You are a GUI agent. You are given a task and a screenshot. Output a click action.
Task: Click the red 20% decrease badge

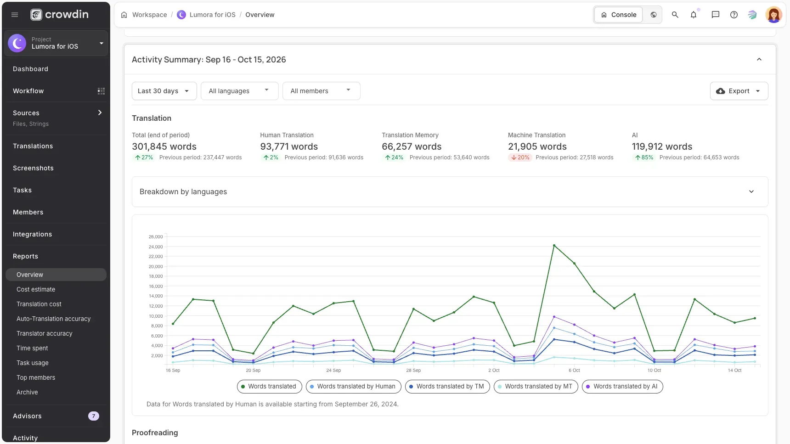click(x=520, y=157)
